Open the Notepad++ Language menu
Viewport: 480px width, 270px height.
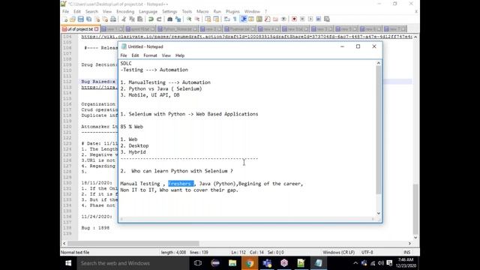[148, 11]
